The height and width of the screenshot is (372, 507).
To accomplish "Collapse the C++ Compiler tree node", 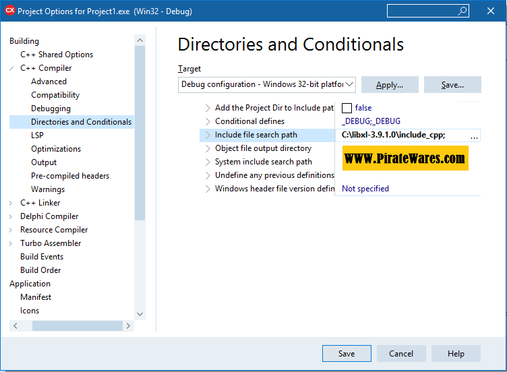I will click(12, 68).
